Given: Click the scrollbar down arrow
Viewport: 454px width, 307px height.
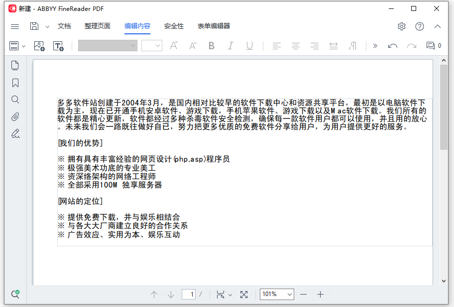Looking at the screenshot, I should click(444, 281).
